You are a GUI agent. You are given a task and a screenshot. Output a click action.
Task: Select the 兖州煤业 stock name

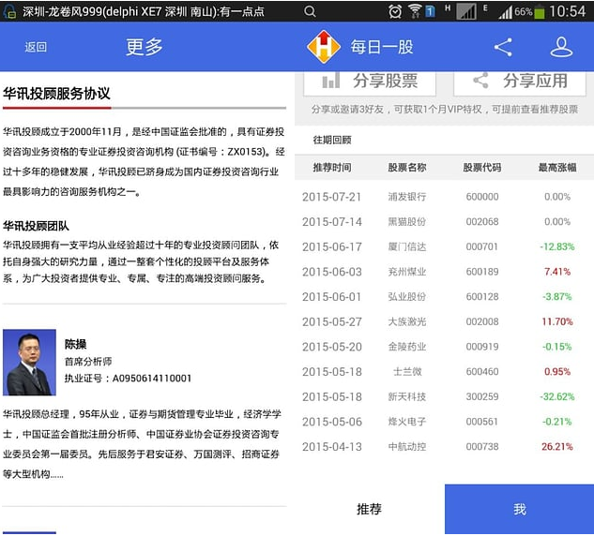(x=407, y=272)
